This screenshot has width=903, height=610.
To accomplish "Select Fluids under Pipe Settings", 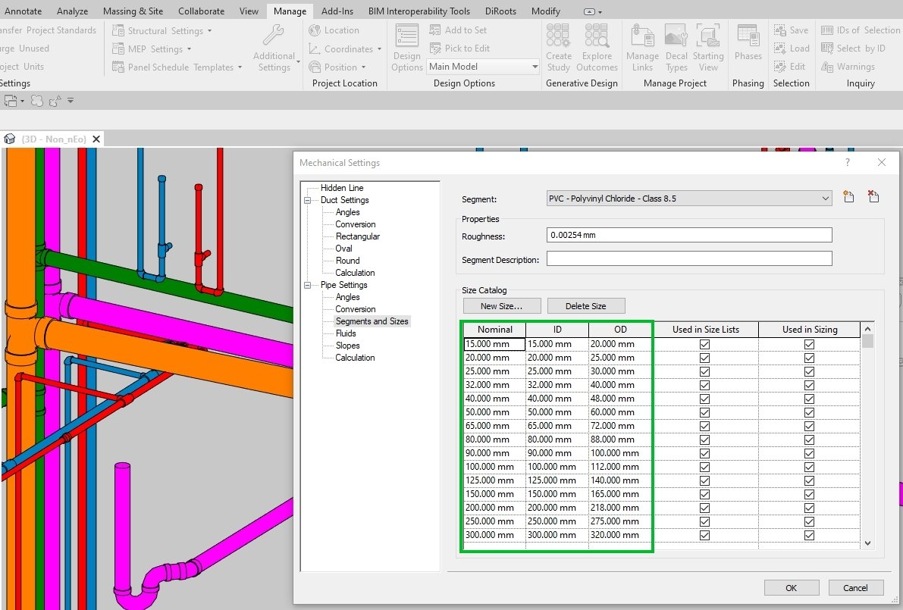I will 346,333.
